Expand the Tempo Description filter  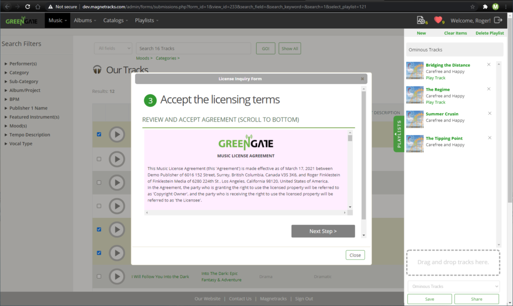27,134
